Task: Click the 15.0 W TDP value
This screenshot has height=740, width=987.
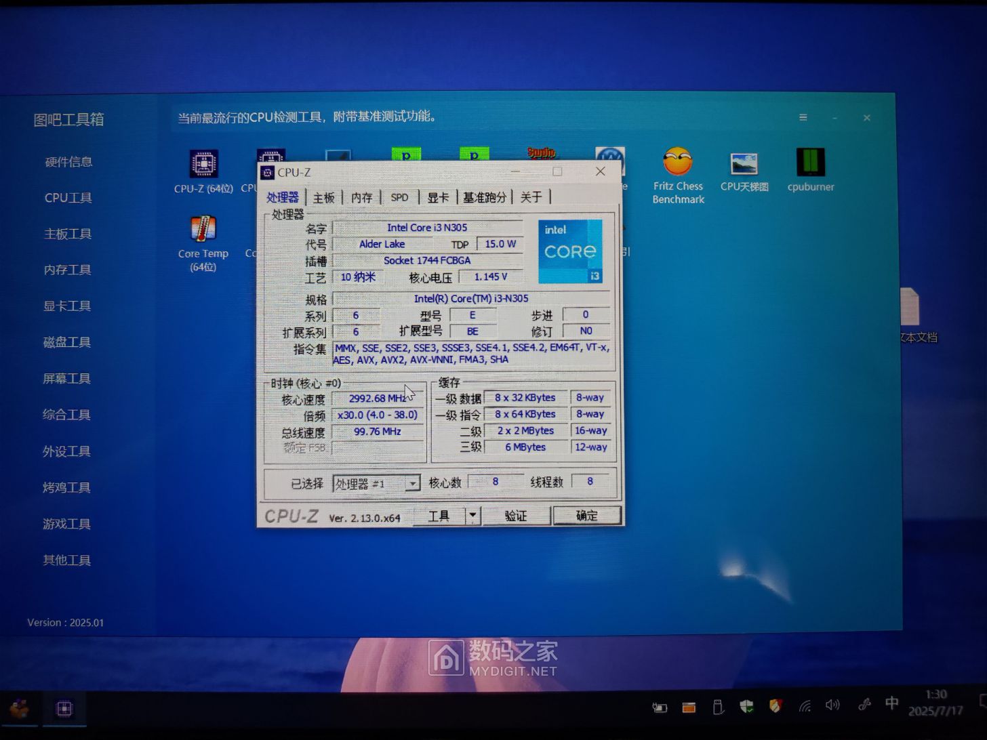Action: coord(500,244)
